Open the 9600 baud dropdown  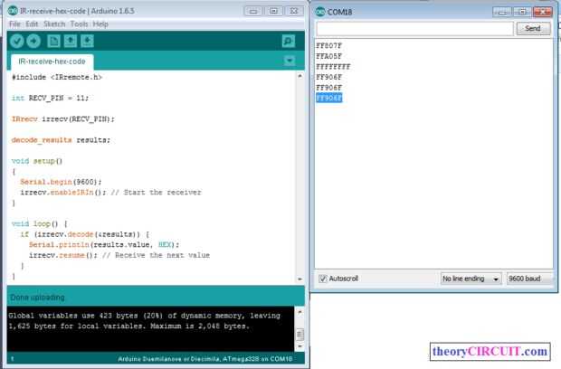(528, 279)
